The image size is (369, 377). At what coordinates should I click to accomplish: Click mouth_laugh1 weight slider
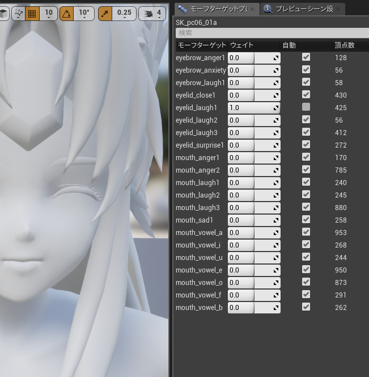[254, 183]
